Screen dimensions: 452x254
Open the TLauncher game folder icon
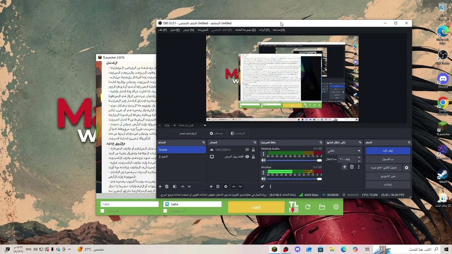(322, 207)
